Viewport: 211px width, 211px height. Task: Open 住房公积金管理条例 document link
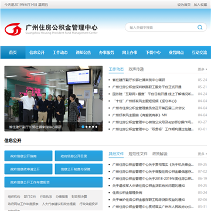(127, 193)
